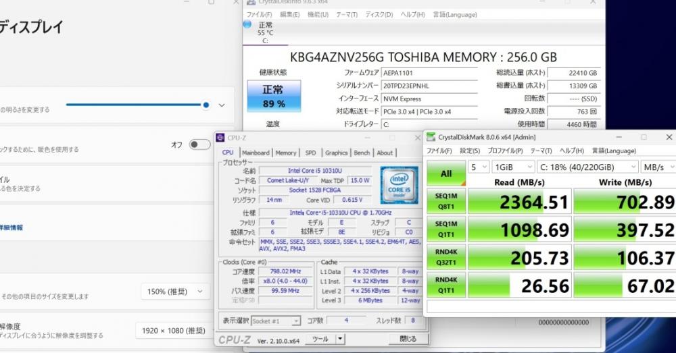Click the total host writes value 13309 GB
The width and height of the screenshot is (676, 353).
574,86
